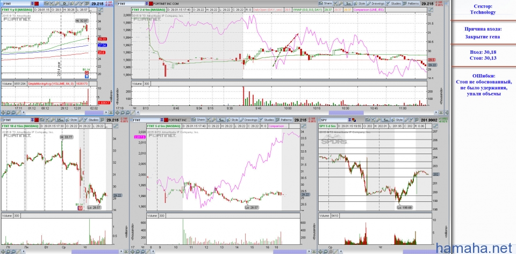516x254 pixels.
Task: Click share icon in daily FTNT chart
Action: 46,4
